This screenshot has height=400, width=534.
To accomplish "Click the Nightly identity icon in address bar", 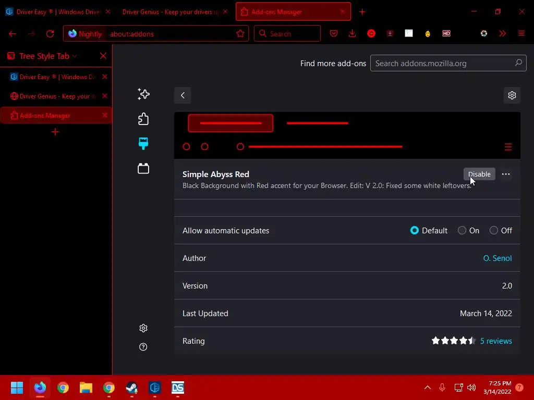I will pos(85,34).
